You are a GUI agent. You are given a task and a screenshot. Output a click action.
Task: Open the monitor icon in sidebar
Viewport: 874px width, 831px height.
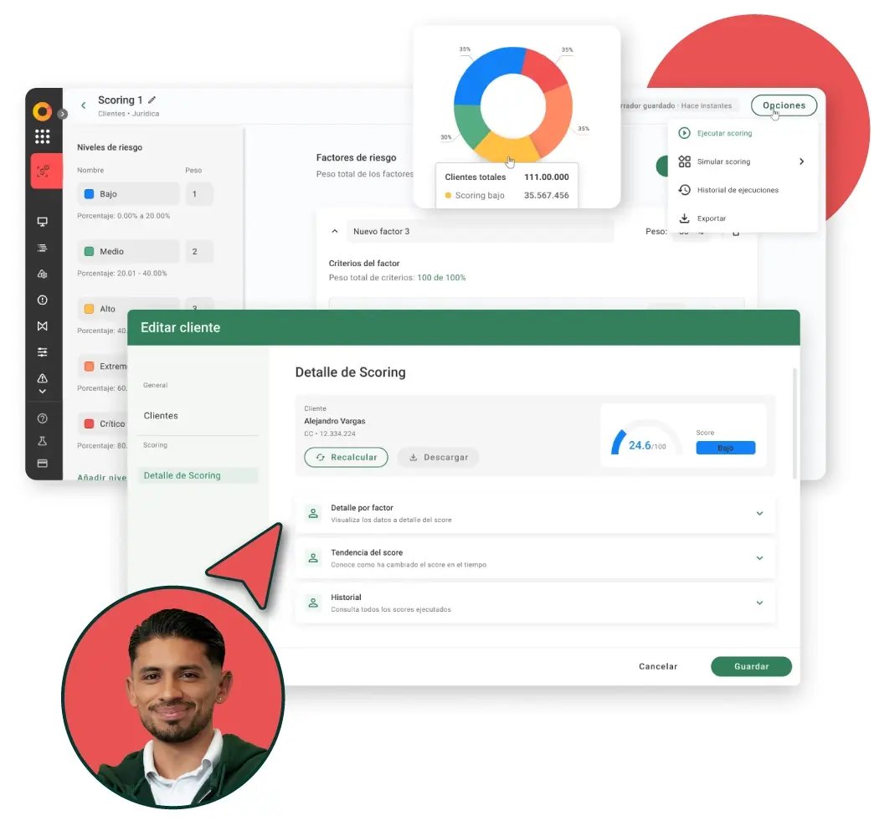point(43,221)
